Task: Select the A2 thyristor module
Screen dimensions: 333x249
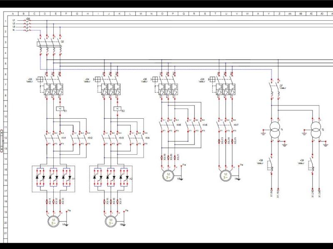Action: [x=111, y=179]
